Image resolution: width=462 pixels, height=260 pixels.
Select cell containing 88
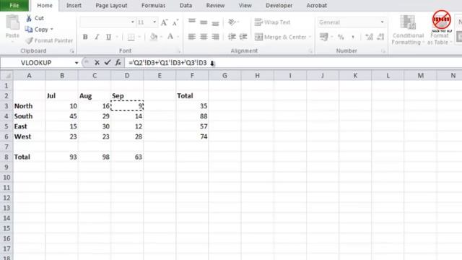192,116
